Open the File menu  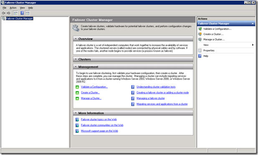click(x=5, y=8)
